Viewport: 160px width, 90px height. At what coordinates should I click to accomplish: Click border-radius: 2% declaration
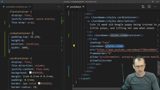[x=24, y=87]
